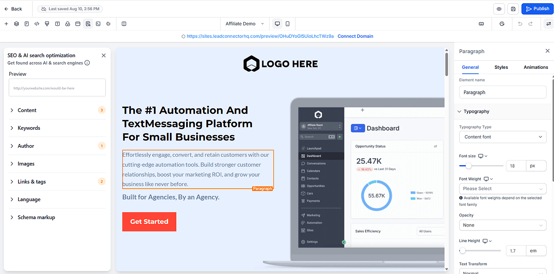This screenshot has width=554, height=274.
Task: Click the LOGO HERE image
Action: 281,64
